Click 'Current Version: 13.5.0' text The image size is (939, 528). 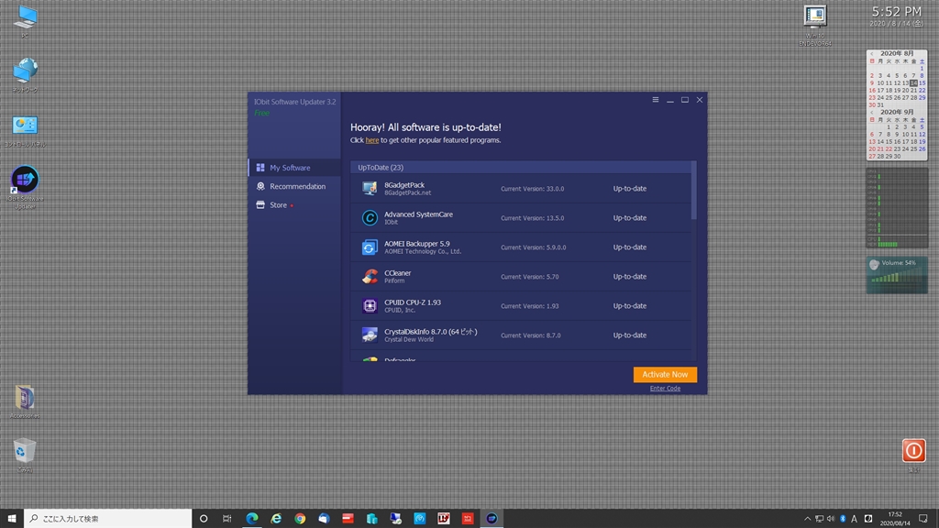pos(533,218)
